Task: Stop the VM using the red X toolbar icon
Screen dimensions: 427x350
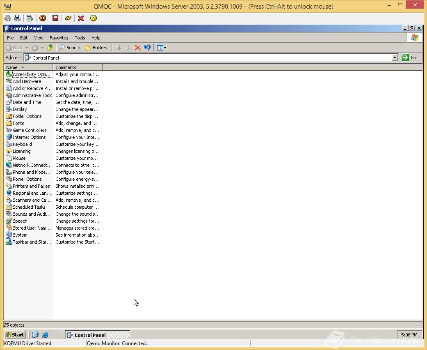Action: click(x=81, y=18)
